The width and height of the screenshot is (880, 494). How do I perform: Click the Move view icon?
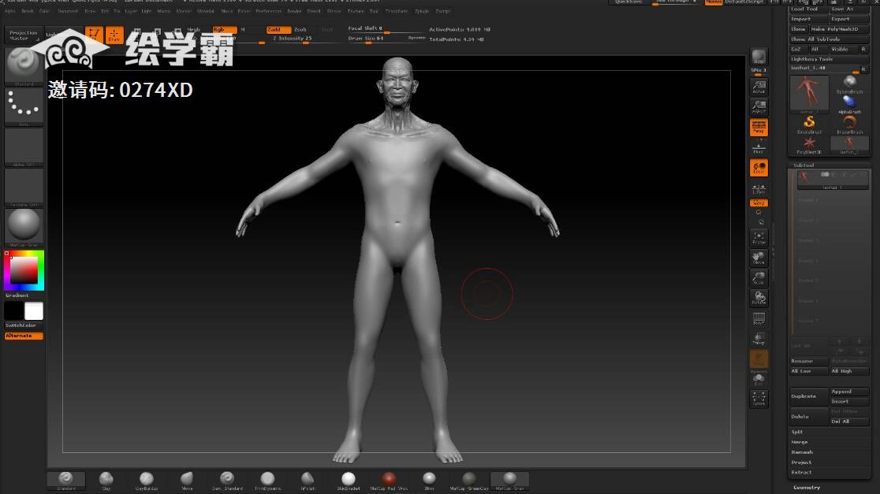[x=759, y=258]
